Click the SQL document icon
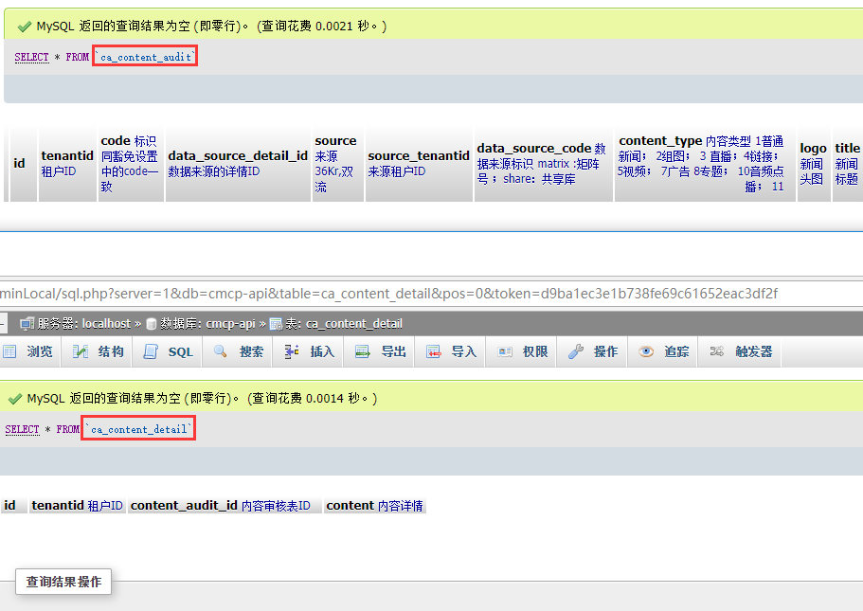Image resolution: width=863 pixels, height=611 pixels. 151,351
